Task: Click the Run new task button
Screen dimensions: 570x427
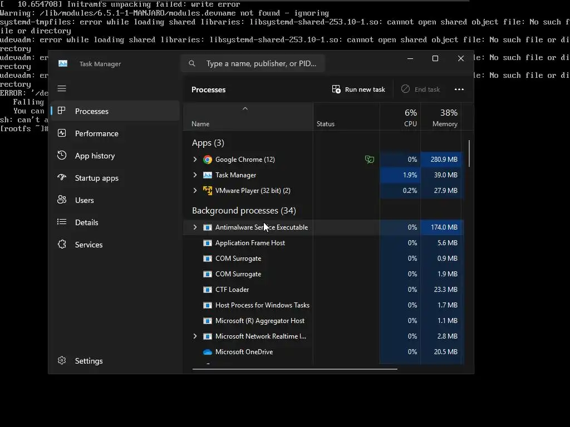Action: (x=358, y=90)
